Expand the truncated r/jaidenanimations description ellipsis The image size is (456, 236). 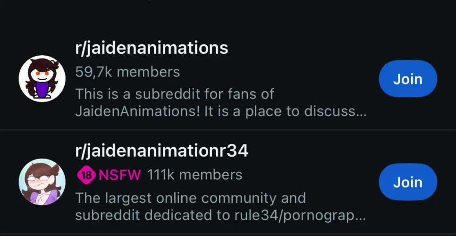[x=361, y=113]
